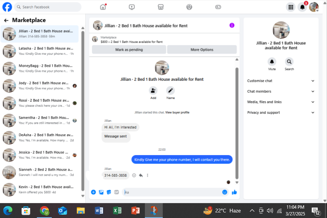Screen dimensions: 327x218
Task: Open Latasha's conversation in the list
Action: [40, 51]
